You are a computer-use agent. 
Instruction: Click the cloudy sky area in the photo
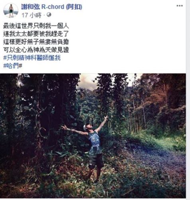click(x=87, y=81)
